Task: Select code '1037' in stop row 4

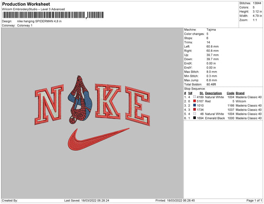Action: 231,109
